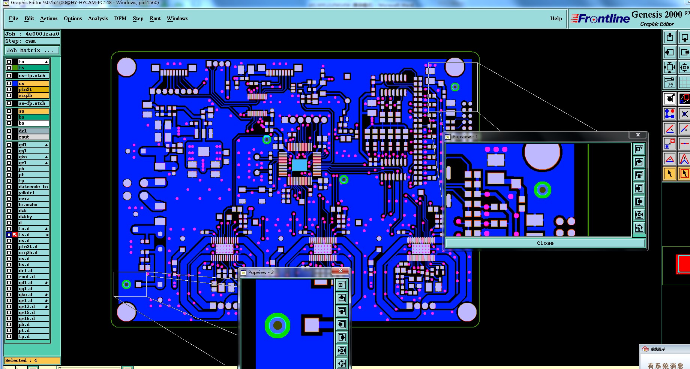This screenshot has height=369, width=690.
Task: Select the ss layer name
Action: point(34,111)
